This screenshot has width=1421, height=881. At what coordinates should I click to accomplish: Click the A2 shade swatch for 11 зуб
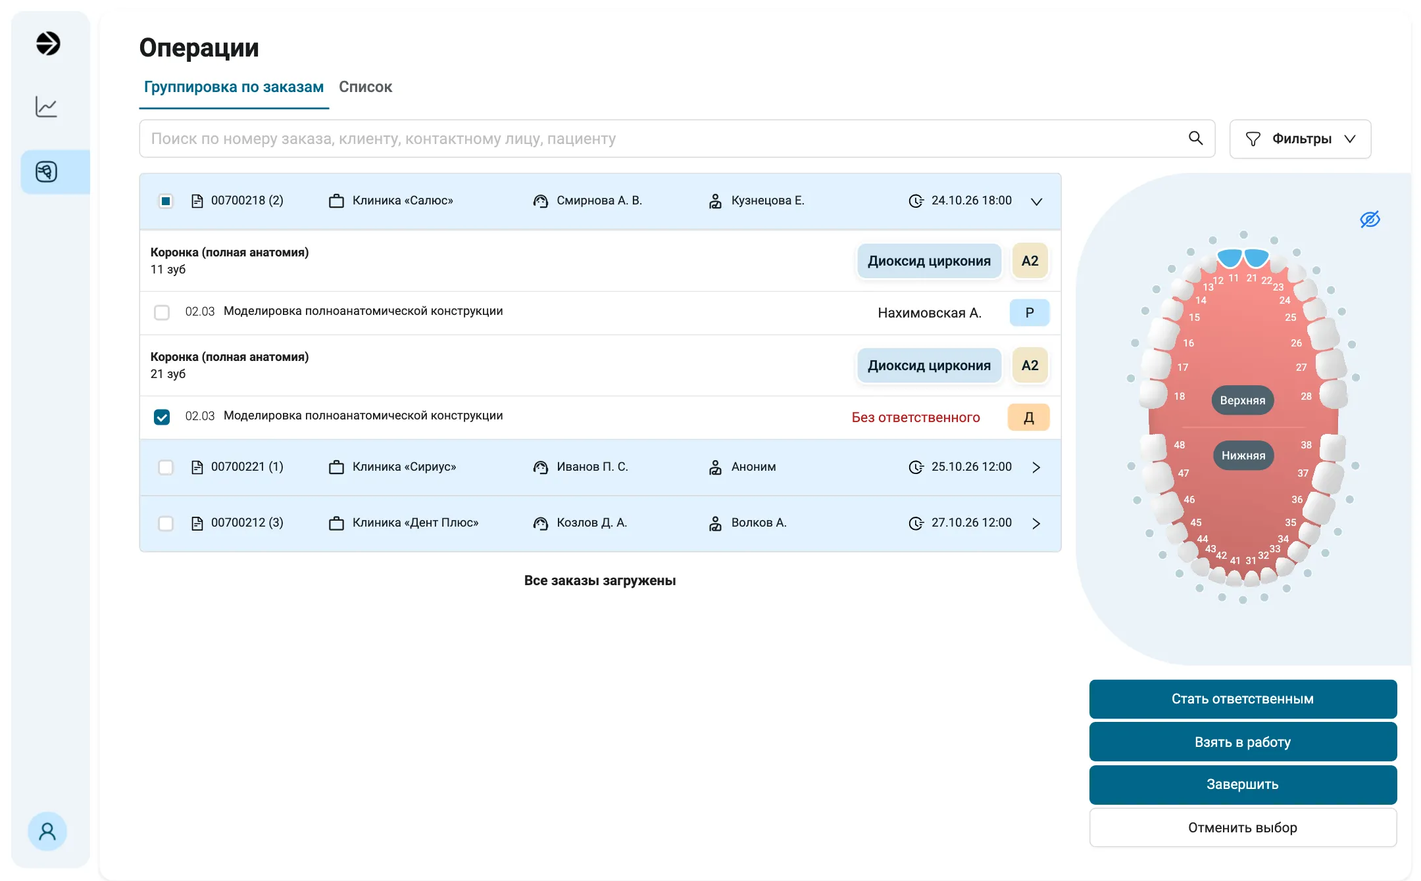click(x=1030, y=260)
